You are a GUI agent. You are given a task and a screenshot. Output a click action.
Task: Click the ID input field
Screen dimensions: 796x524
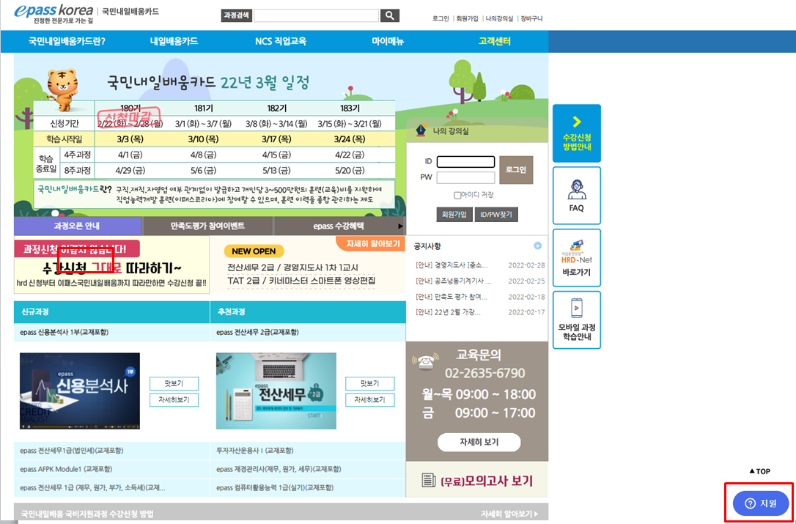tap(465, 161)
